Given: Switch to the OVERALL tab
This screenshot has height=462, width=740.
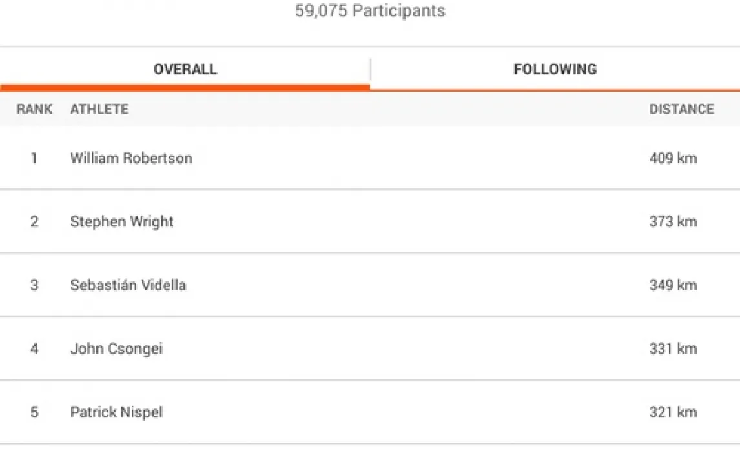Looking at the screenshot, I should click(185, 69).
